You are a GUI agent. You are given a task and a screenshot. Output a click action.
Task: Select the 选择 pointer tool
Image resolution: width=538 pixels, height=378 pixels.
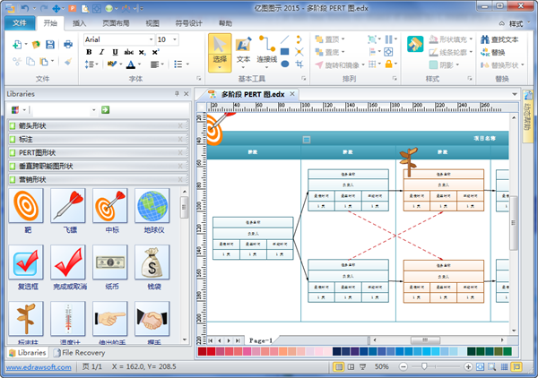pyautogui.click(x=219, y=51)
